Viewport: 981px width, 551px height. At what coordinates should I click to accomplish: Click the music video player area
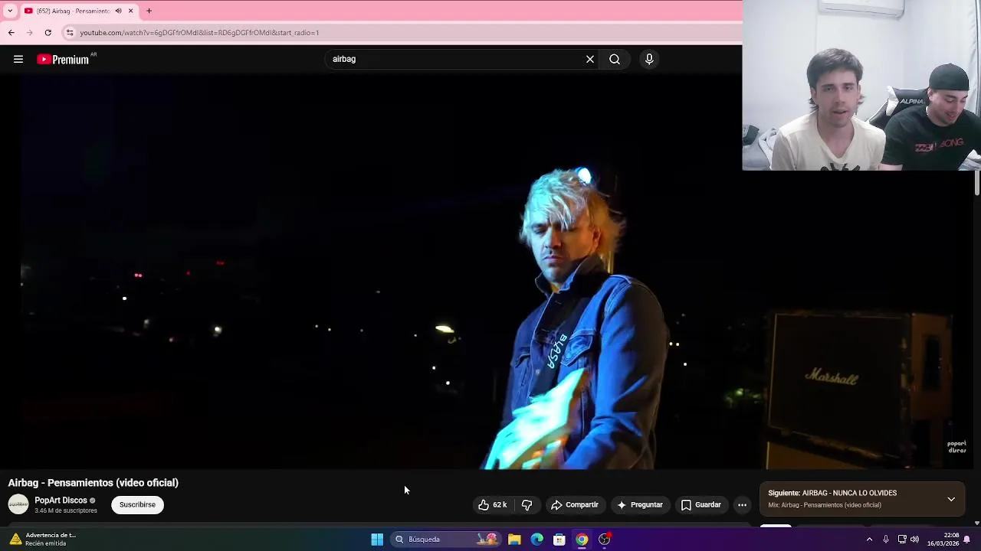pos(487,272)
